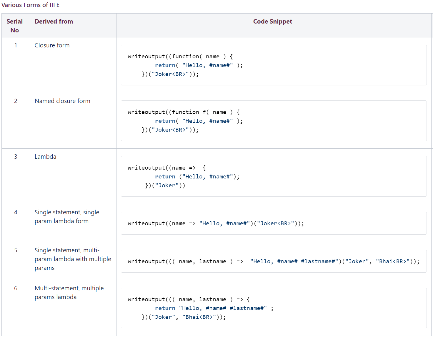The image size is (433, 338).
Task: Click serial number 1 cell
Action: [16, 45]
